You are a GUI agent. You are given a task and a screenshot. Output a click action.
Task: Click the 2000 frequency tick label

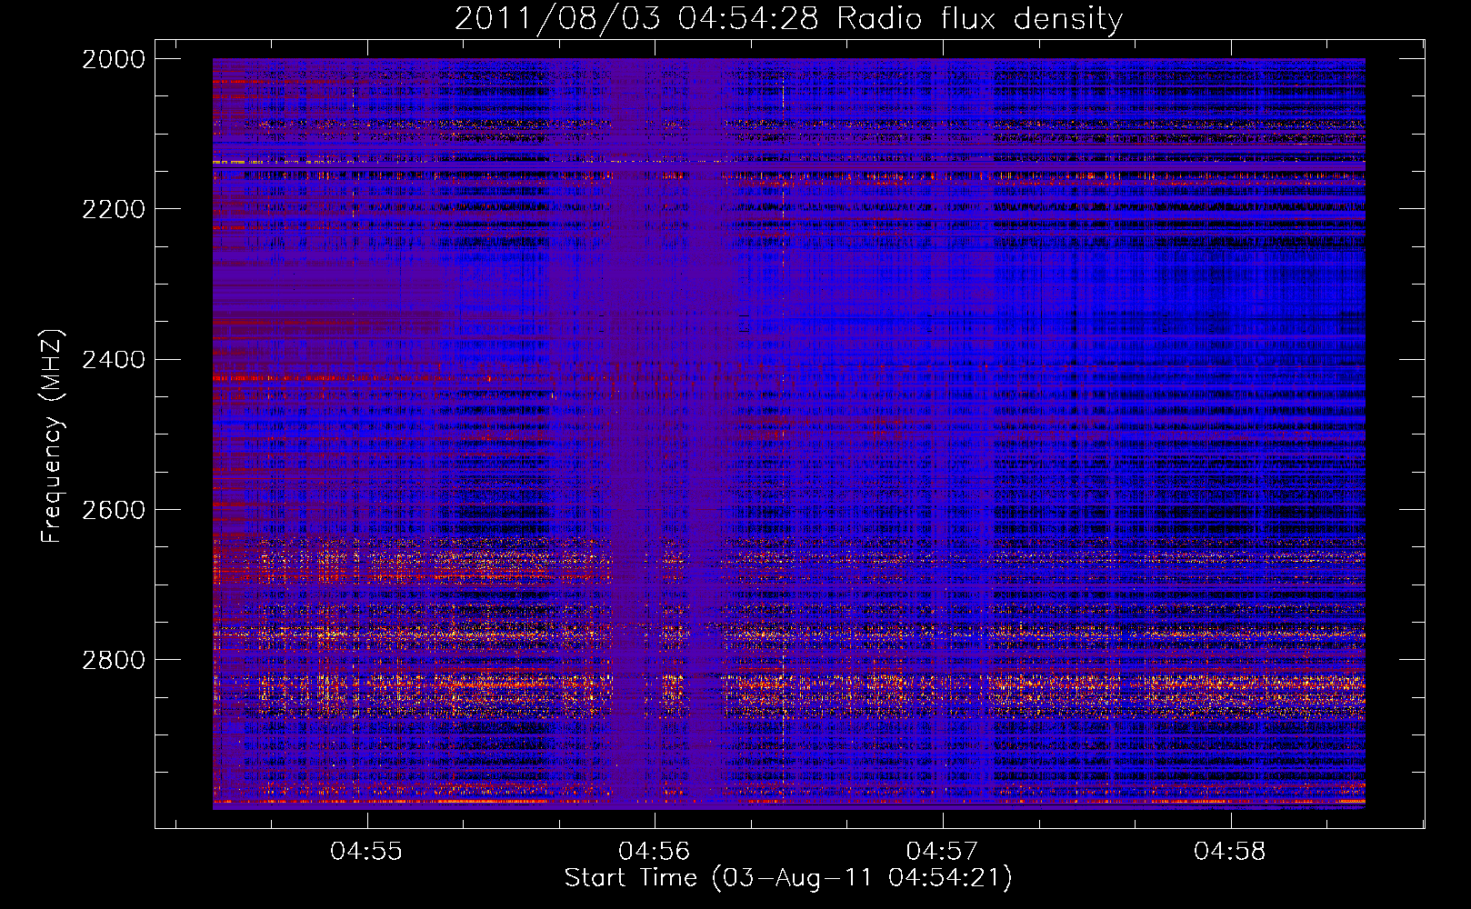tap(113, 59)
